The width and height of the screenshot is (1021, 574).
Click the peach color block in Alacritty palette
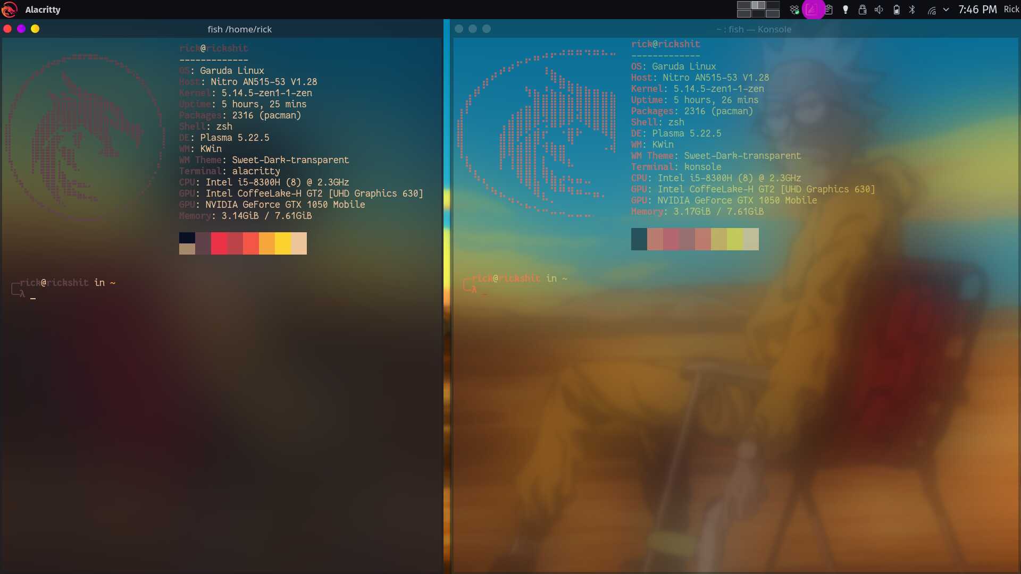[299, 243]
